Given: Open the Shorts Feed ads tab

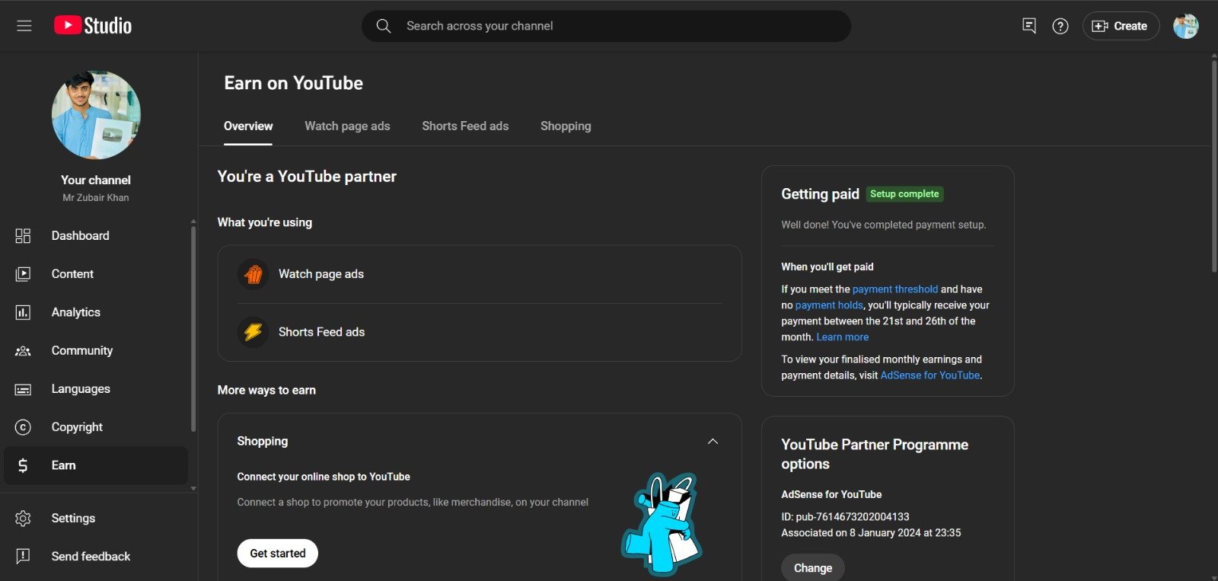Looking at the screenshot, I should (x=465, y=126).
